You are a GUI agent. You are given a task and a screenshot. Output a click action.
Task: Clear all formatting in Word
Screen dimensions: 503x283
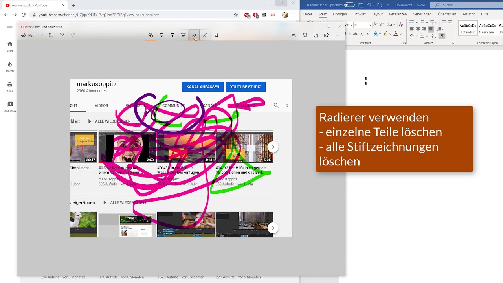pyautogui.click(x=401, y=25)
